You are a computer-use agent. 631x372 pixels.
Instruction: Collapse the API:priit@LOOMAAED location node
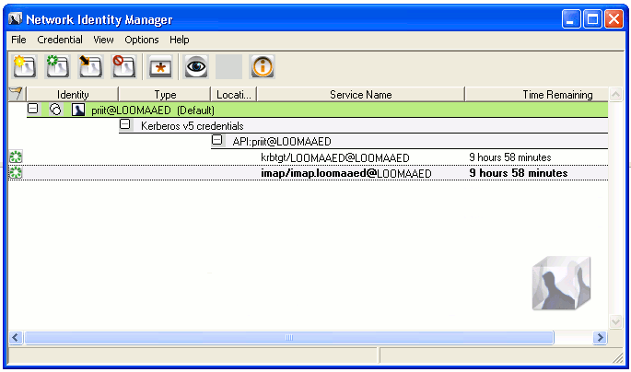pos(217,140)
